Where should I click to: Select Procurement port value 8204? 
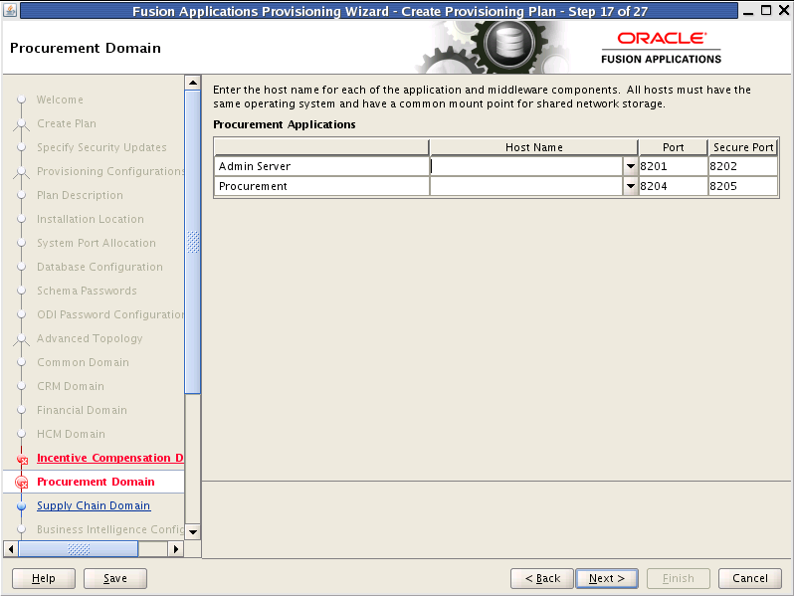pyautogui.click(x=673, y=186)
